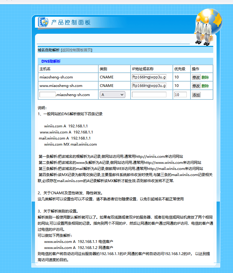The width and height of the screenshot is (233, 273).
Task: Focus the IP field in the www.miaosheng-sh.com row
Action: tap(149, 86)
